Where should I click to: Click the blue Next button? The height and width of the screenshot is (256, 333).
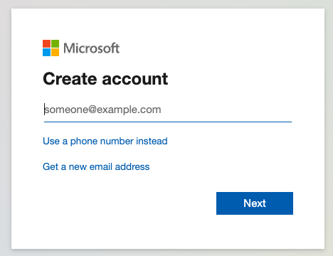pos(255,203)
